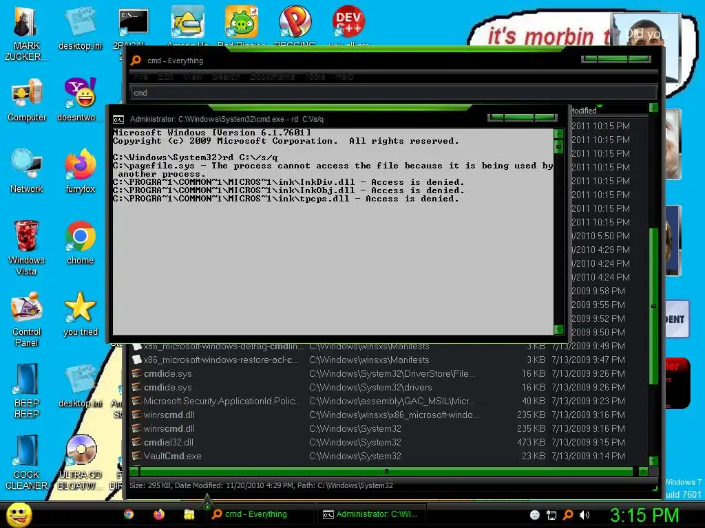Click the Everything window title magnifier icon

(136, 60)
